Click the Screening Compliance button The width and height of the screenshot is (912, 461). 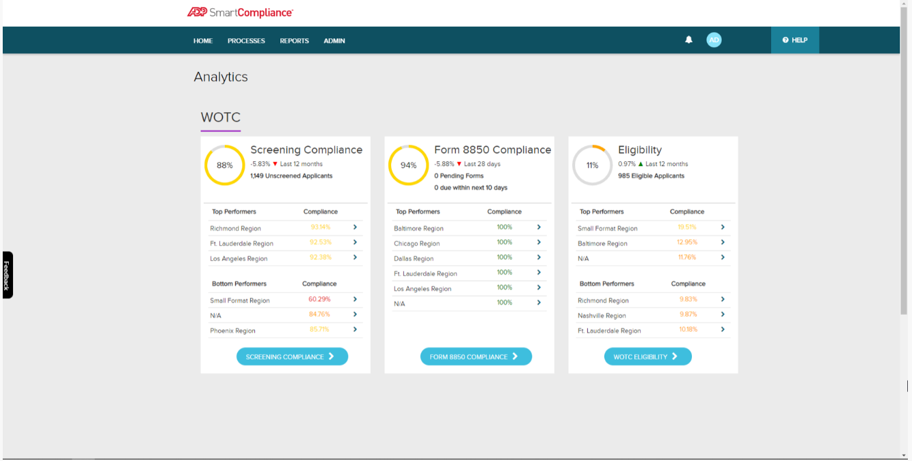pyautogui.click(x=292, y=357)
